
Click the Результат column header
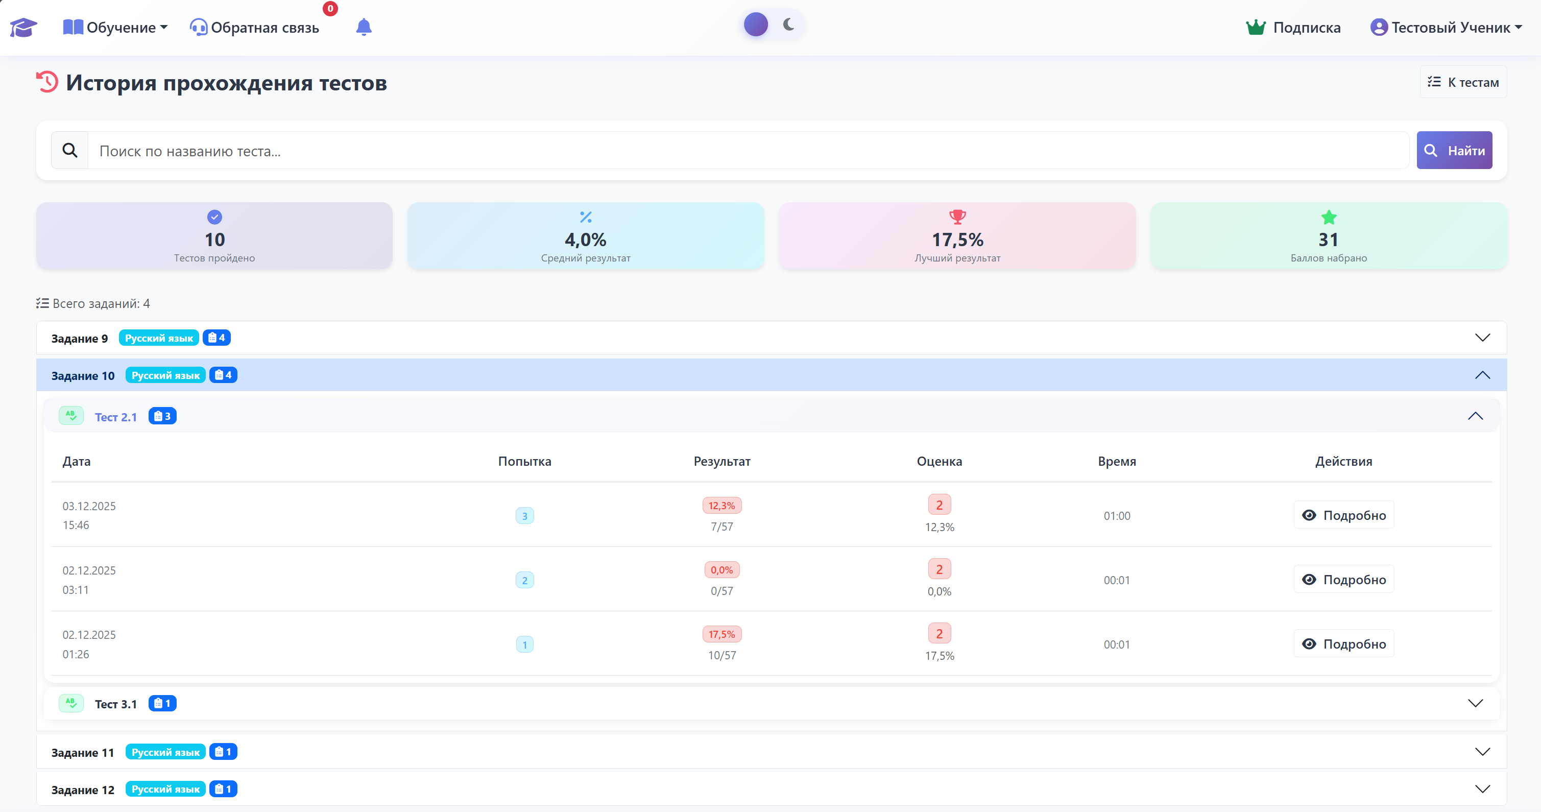coord(721,461)
